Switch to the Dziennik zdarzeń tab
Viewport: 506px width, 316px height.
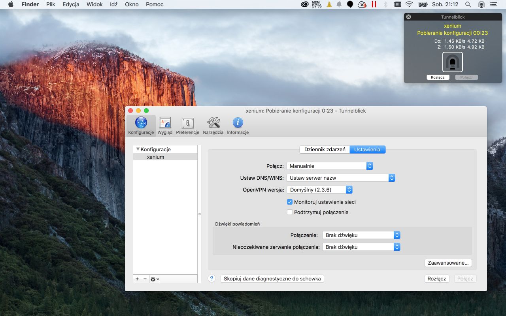[x=325, y=149]
